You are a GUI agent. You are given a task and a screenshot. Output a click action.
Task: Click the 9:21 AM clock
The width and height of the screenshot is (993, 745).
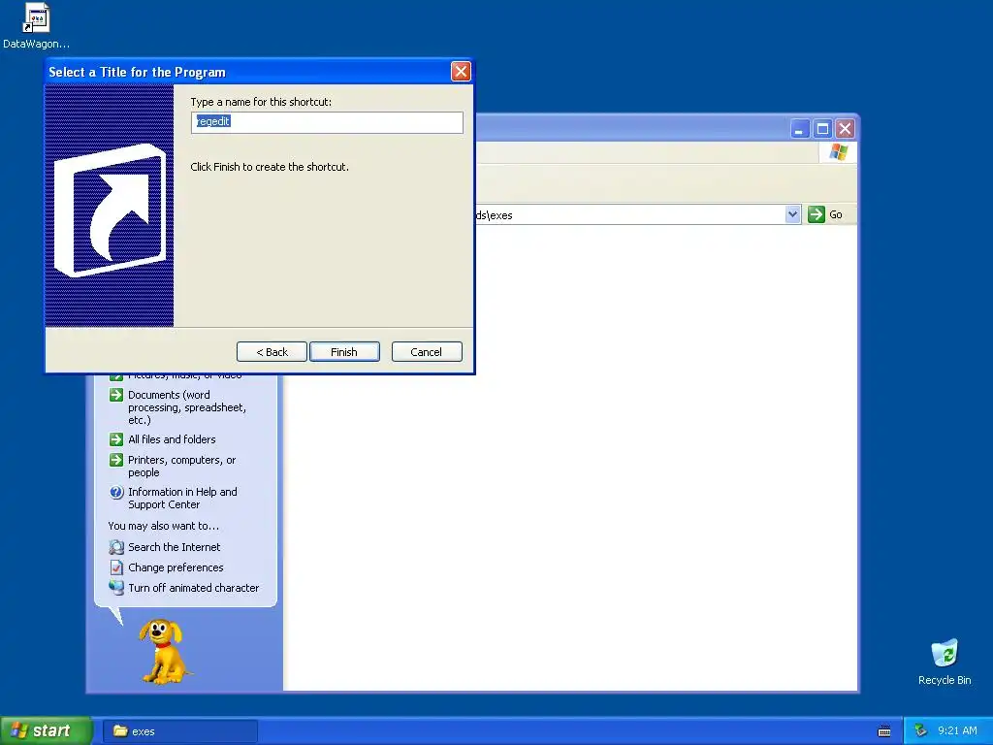click(957, 731)
